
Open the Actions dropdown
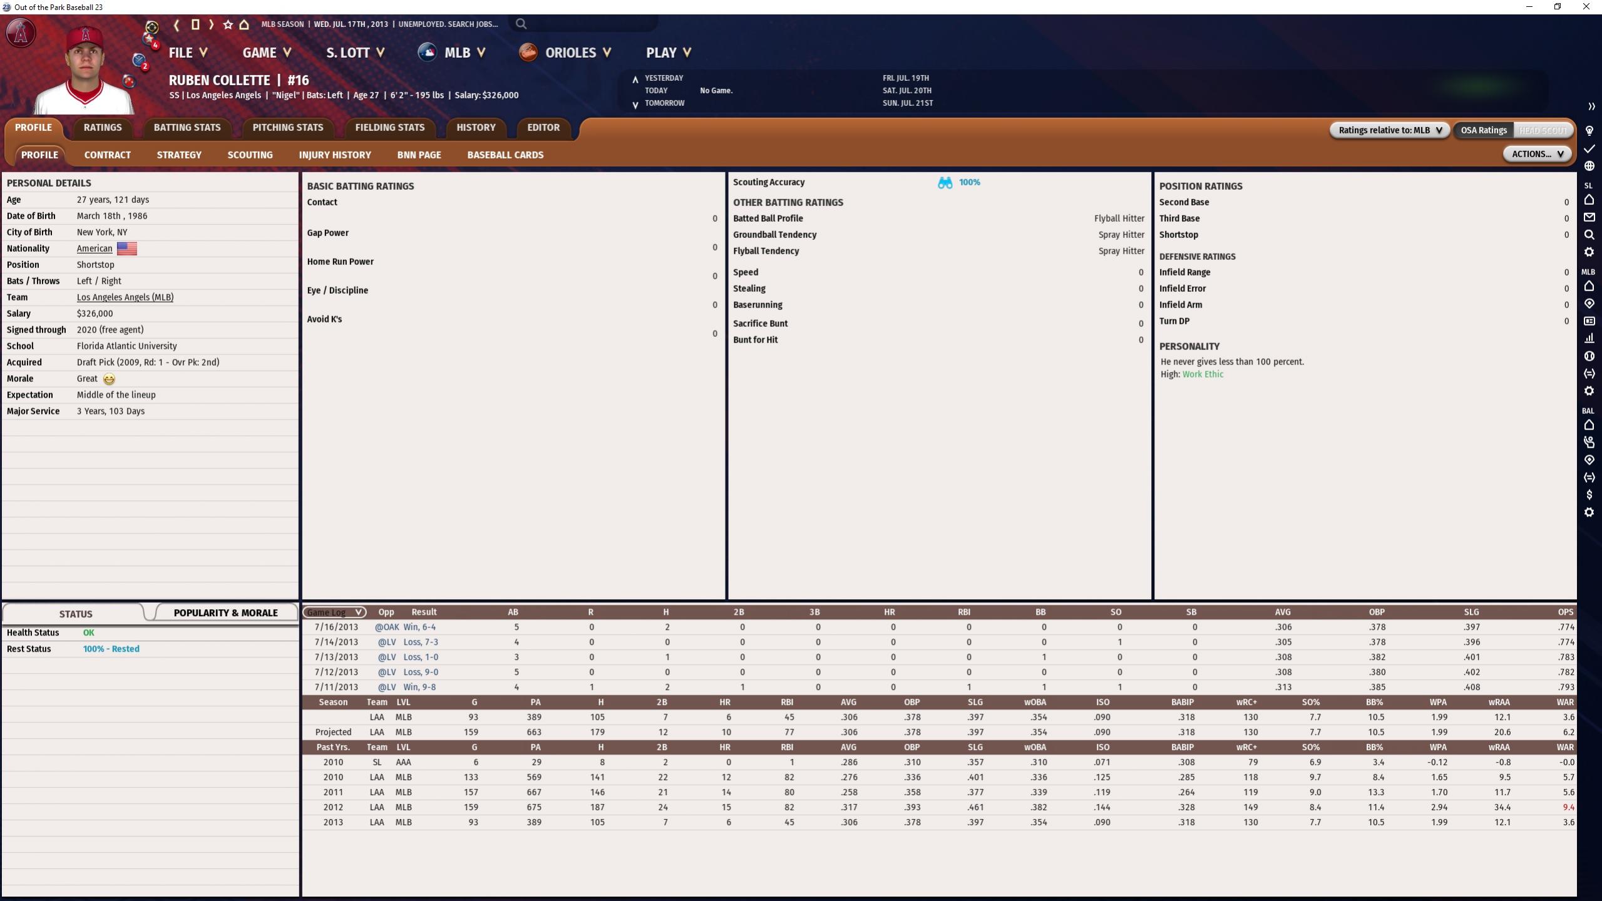click(x=1537, y=154)
